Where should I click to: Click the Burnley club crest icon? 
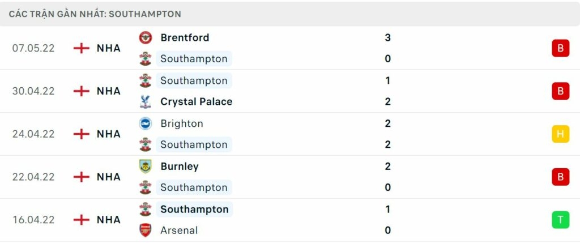tap(146, 167)
